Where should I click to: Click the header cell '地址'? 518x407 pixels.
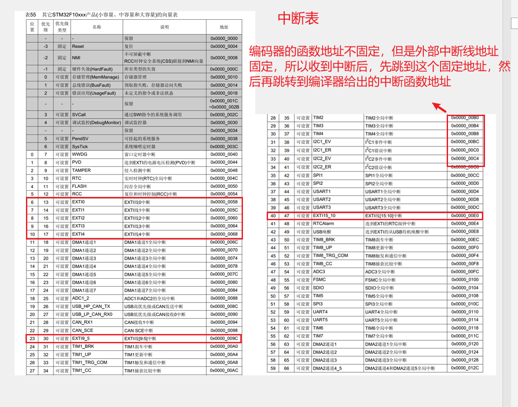(224, 27)
